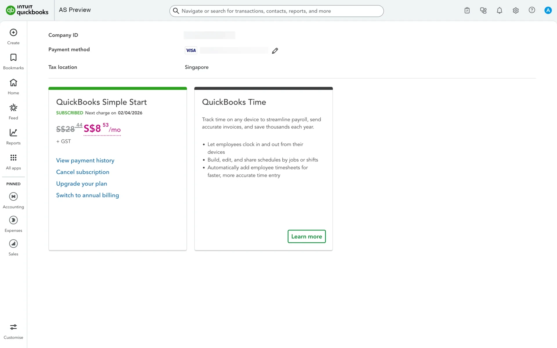557x348 pixels.
Task: Click the + GST note
Action: point(64,142)
